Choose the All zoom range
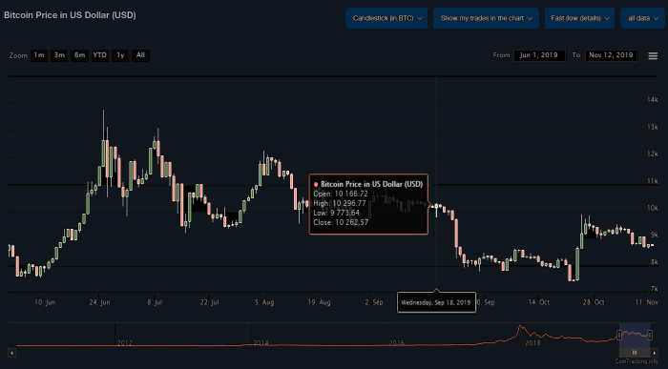The image size is (668, 369). pos(140,55)
